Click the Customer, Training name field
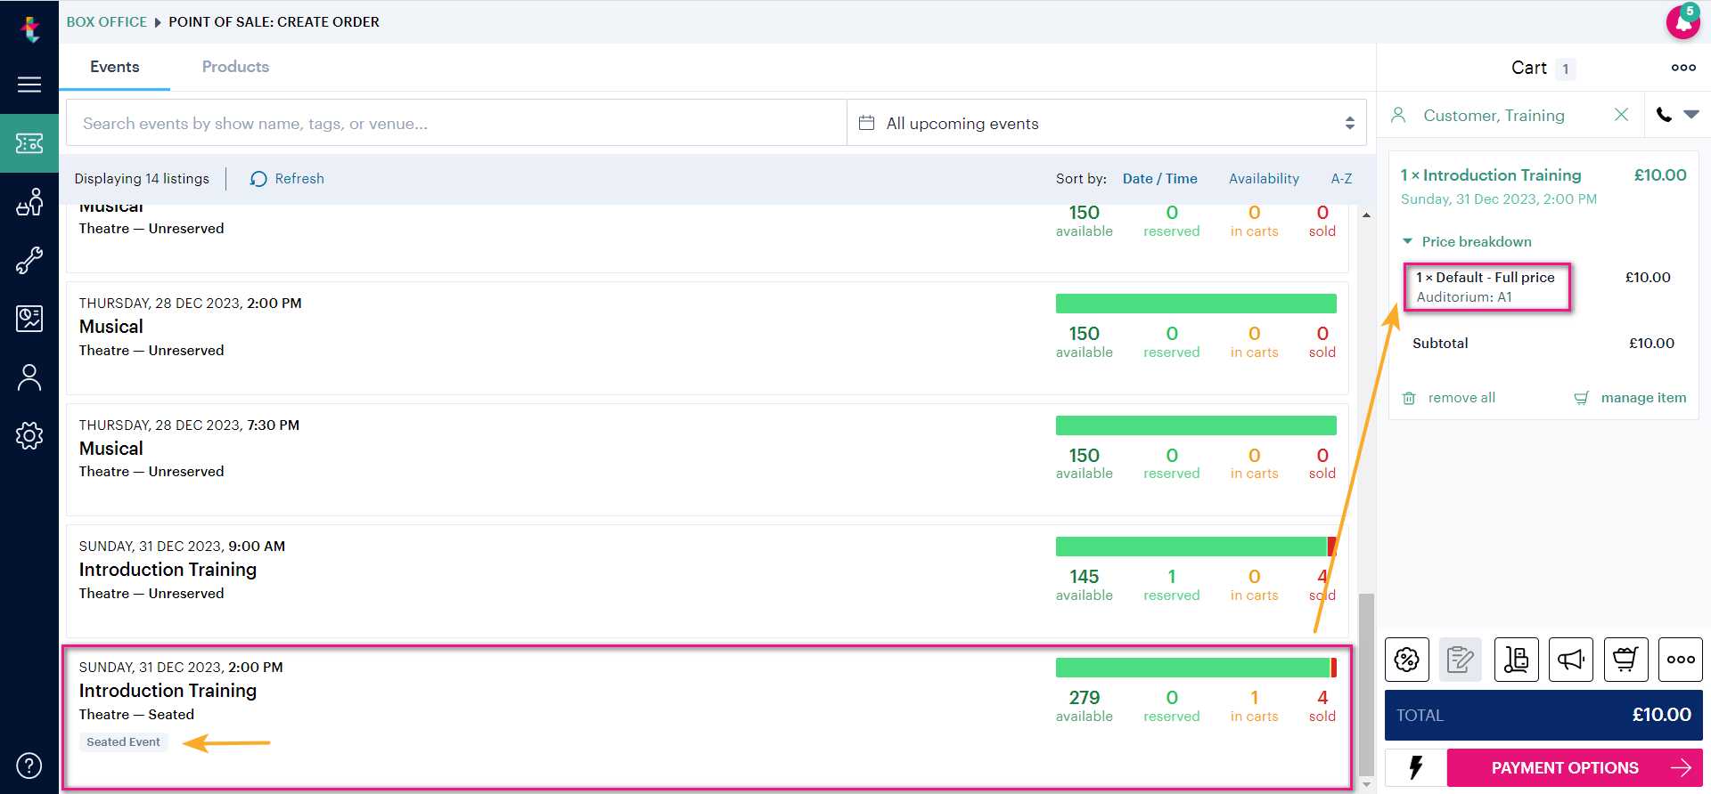1711x794 pixels. pos(1494,116)
